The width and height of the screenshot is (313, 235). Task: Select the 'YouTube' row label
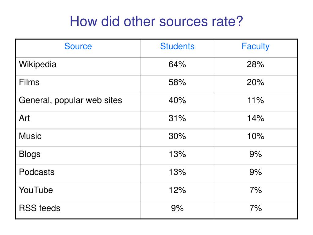pyautogui.click(x=36, y=190)
